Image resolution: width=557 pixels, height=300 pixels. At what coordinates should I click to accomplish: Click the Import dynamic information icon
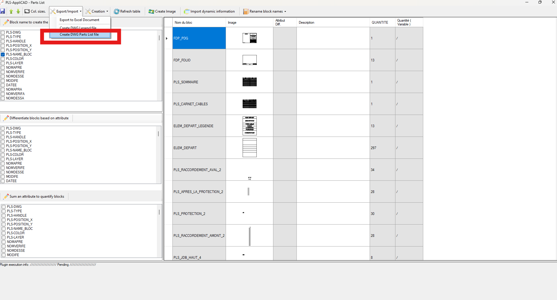(x=186, y=11)
